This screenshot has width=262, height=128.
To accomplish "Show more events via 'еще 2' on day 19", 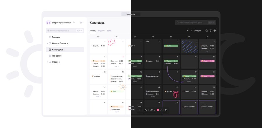I will tap(98, 97).
